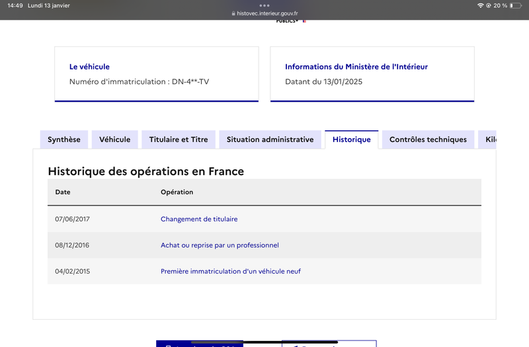Expand the PUBLICS dropdown arrow

coord(297,21)
